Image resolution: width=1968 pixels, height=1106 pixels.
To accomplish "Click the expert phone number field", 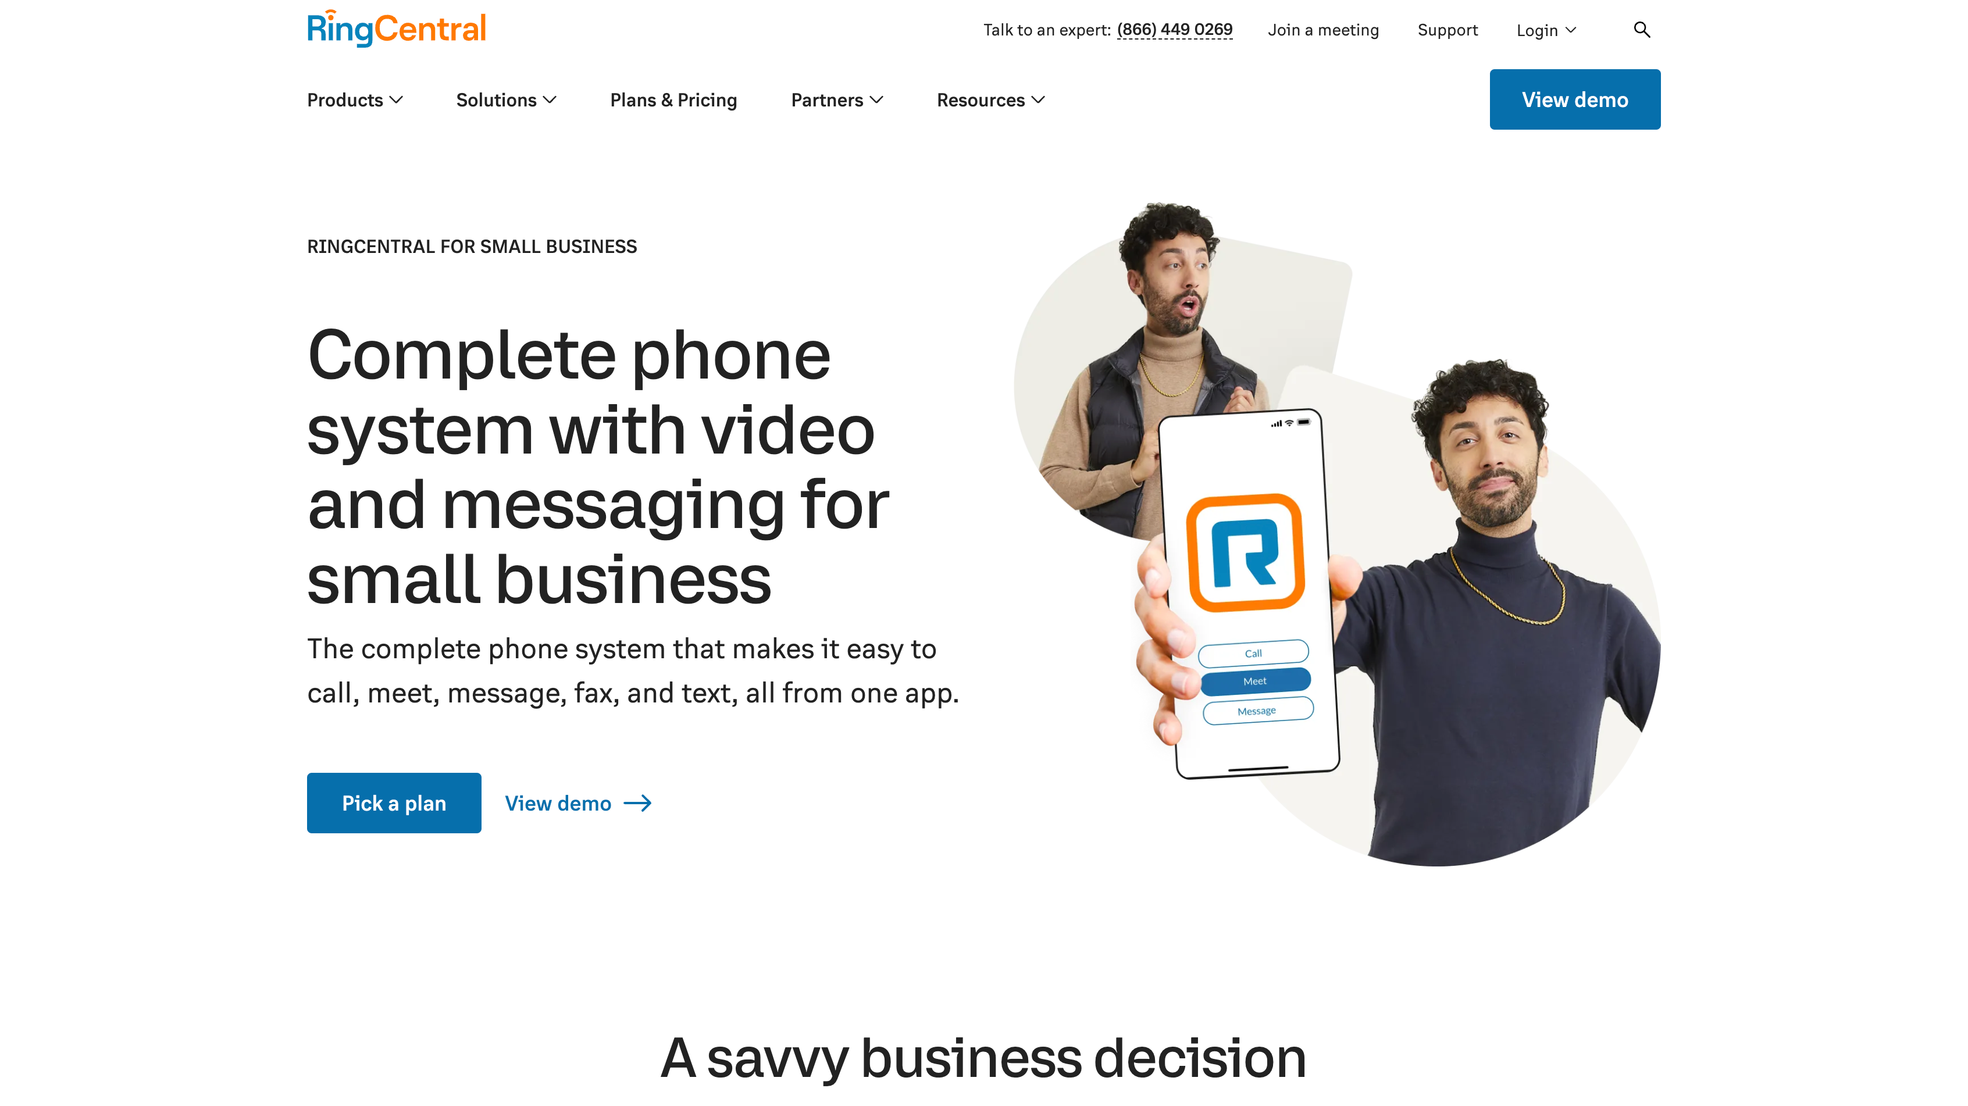I will [x=1172, y=30].
